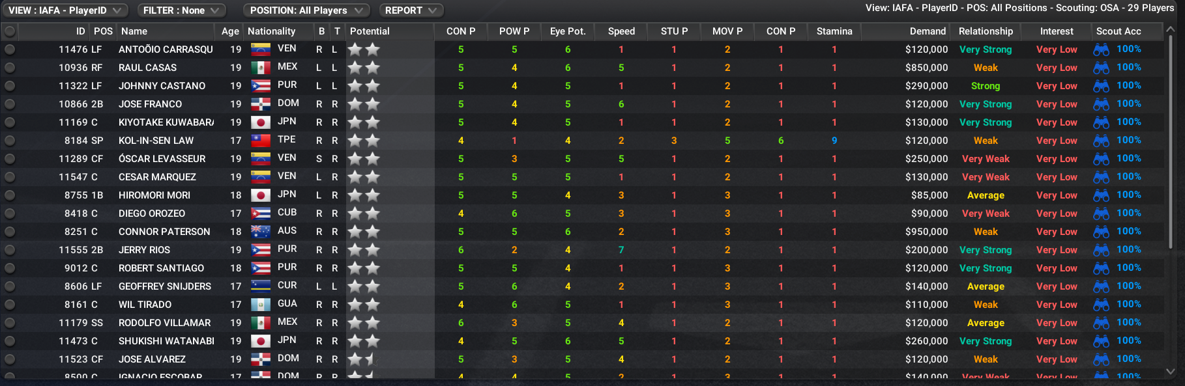The height and width of the screenshot is (386, 1185).
Task: Open the VIEW: IAFA - PlayerID dropdown
Action: point(65,10)
